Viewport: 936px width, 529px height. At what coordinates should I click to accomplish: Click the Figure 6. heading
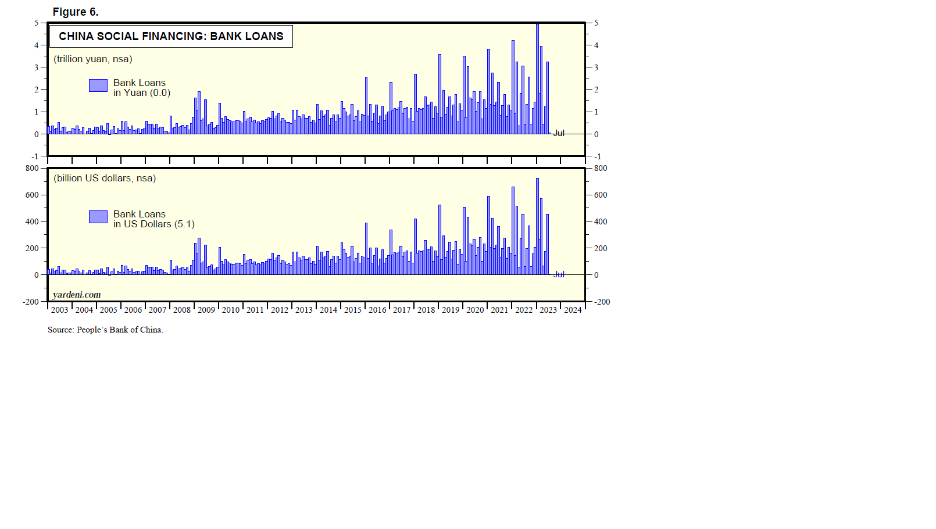pos(76,12)
